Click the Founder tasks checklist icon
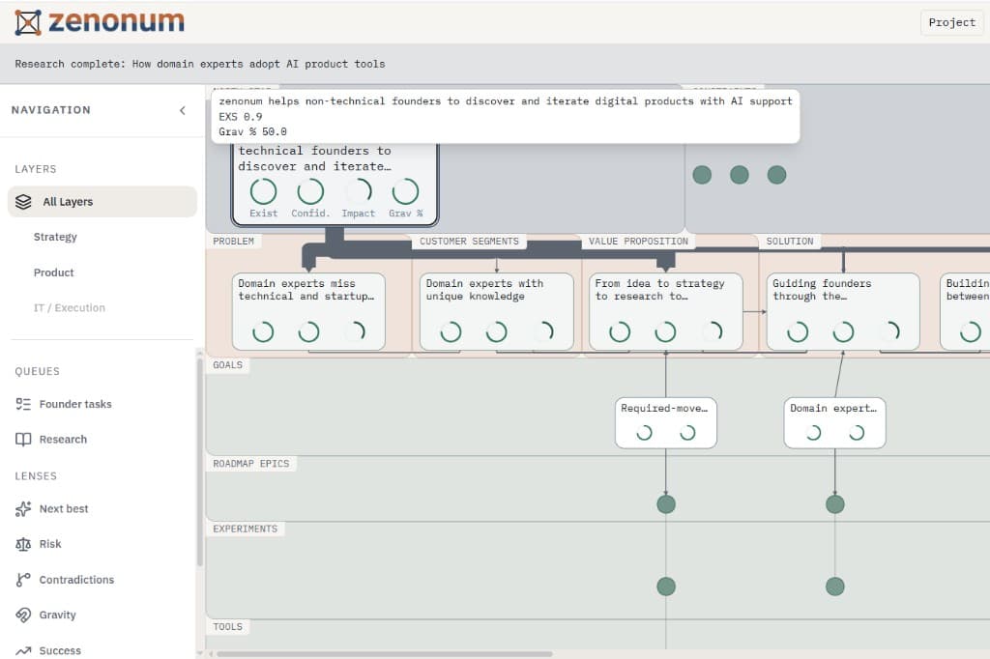Viewport: 990px width, 659px height. click(x=23, y=404)
